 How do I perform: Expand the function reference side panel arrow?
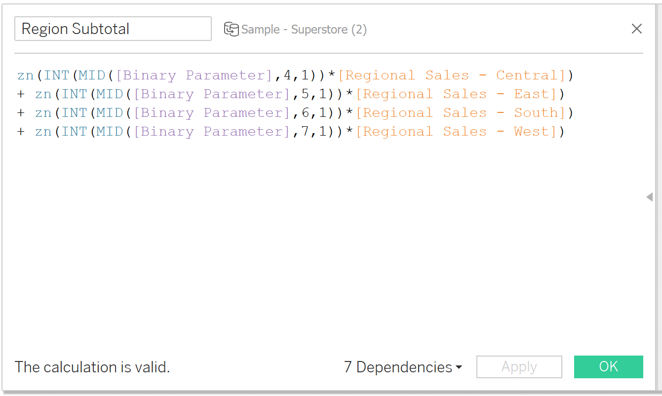[x=649, y=197]
